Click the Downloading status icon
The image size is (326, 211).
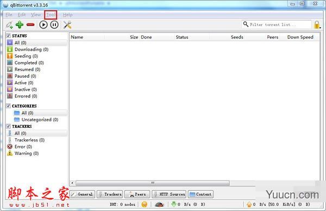click(x=10, y=49)
